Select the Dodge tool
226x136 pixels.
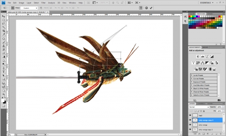pos(4,64)
